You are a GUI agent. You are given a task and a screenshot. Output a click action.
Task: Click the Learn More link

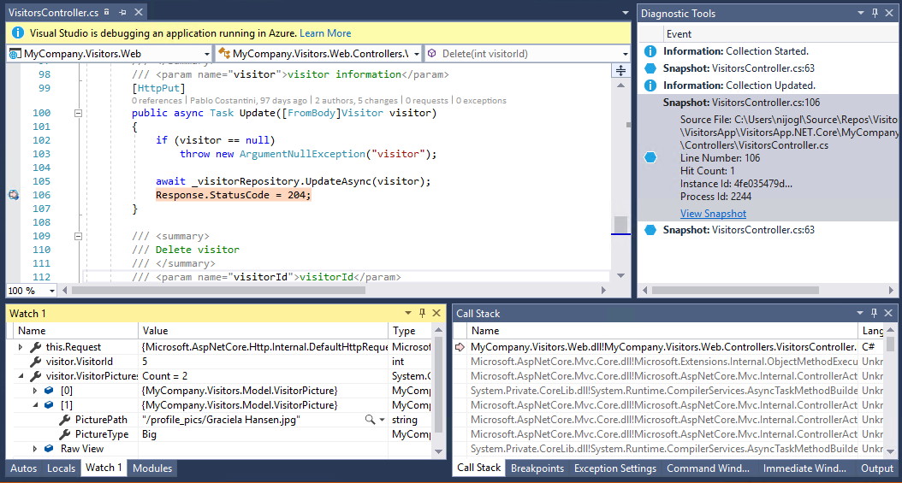[x=325, y=33]
